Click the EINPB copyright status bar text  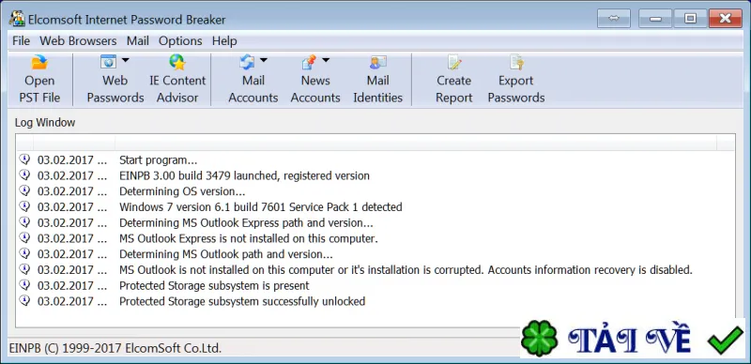coord(115,348)
